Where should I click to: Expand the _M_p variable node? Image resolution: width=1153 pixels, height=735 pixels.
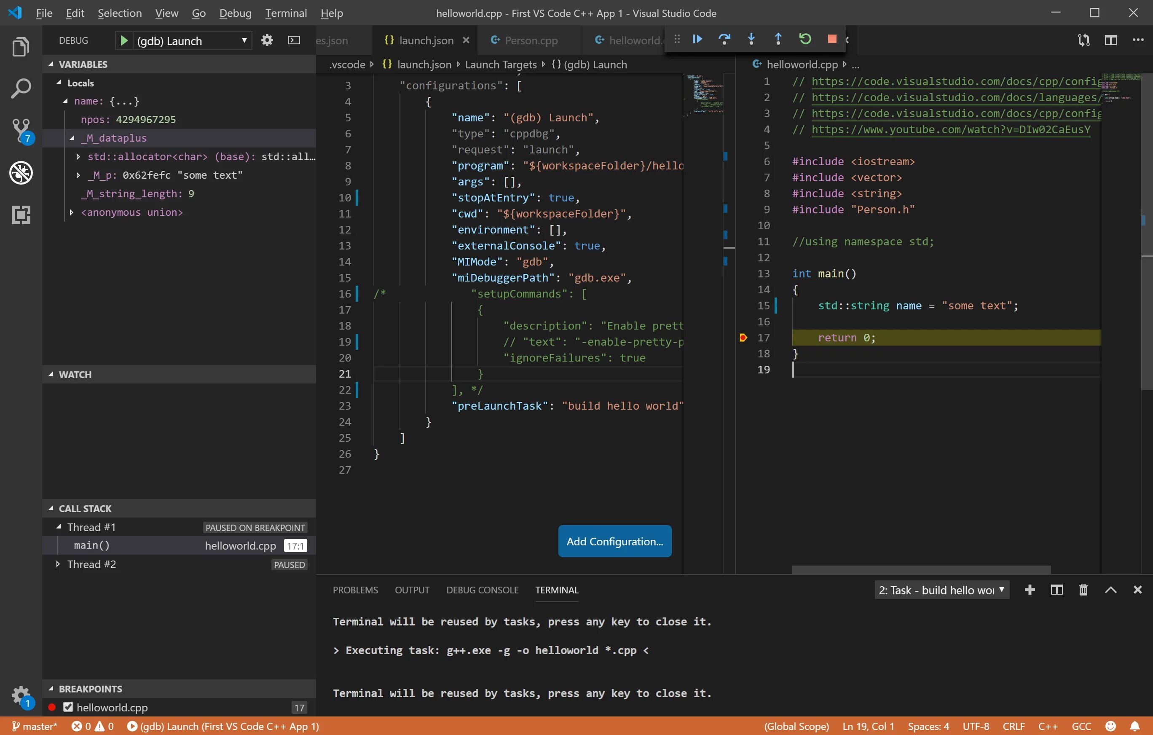click(x=78, y=175)
